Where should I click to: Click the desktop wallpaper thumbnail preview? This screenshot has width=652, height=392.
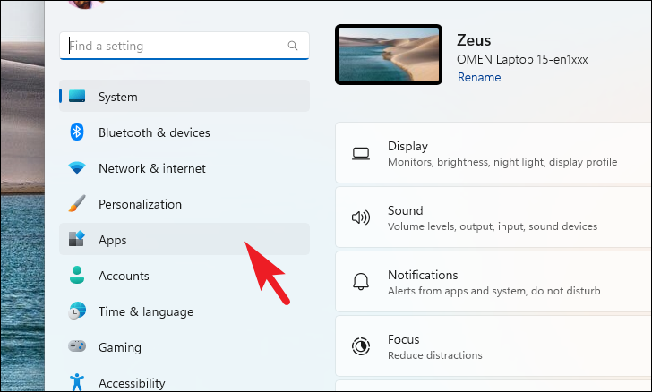389,55
